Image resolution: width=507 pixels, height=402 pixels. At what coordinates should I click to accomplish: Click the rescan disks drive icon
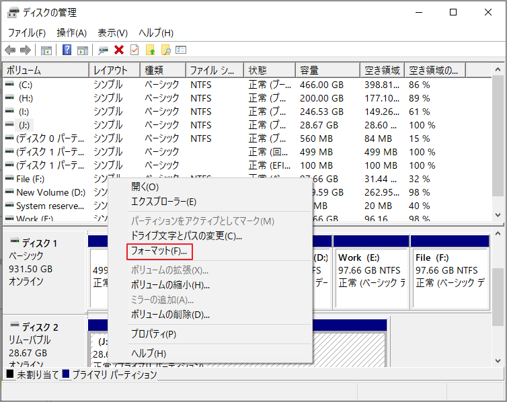103,50
